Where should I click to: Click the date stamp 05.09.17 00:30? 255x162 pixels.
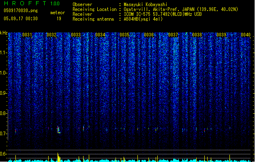21,19
